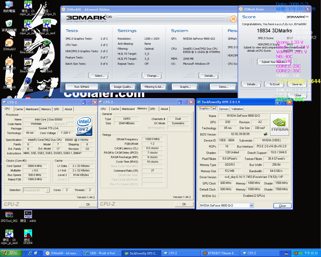Switch to EVEREST Ultimate taskbar item
This screenshot has height=257, width=321.
point(220,253)
